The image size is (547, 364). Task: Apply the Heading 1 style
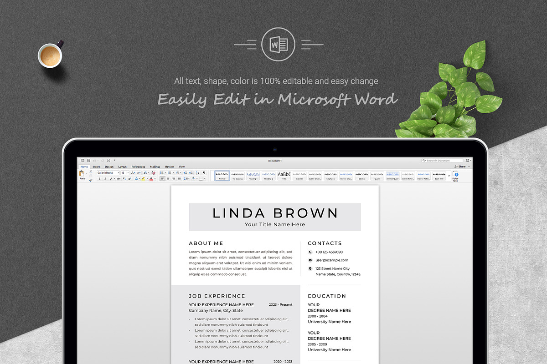[253, 176]
